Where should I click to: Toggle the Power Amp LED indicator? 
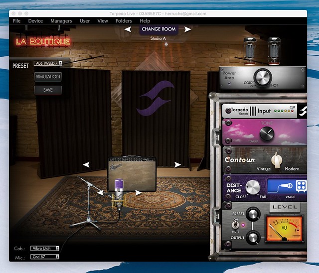[x=229, y=83]
